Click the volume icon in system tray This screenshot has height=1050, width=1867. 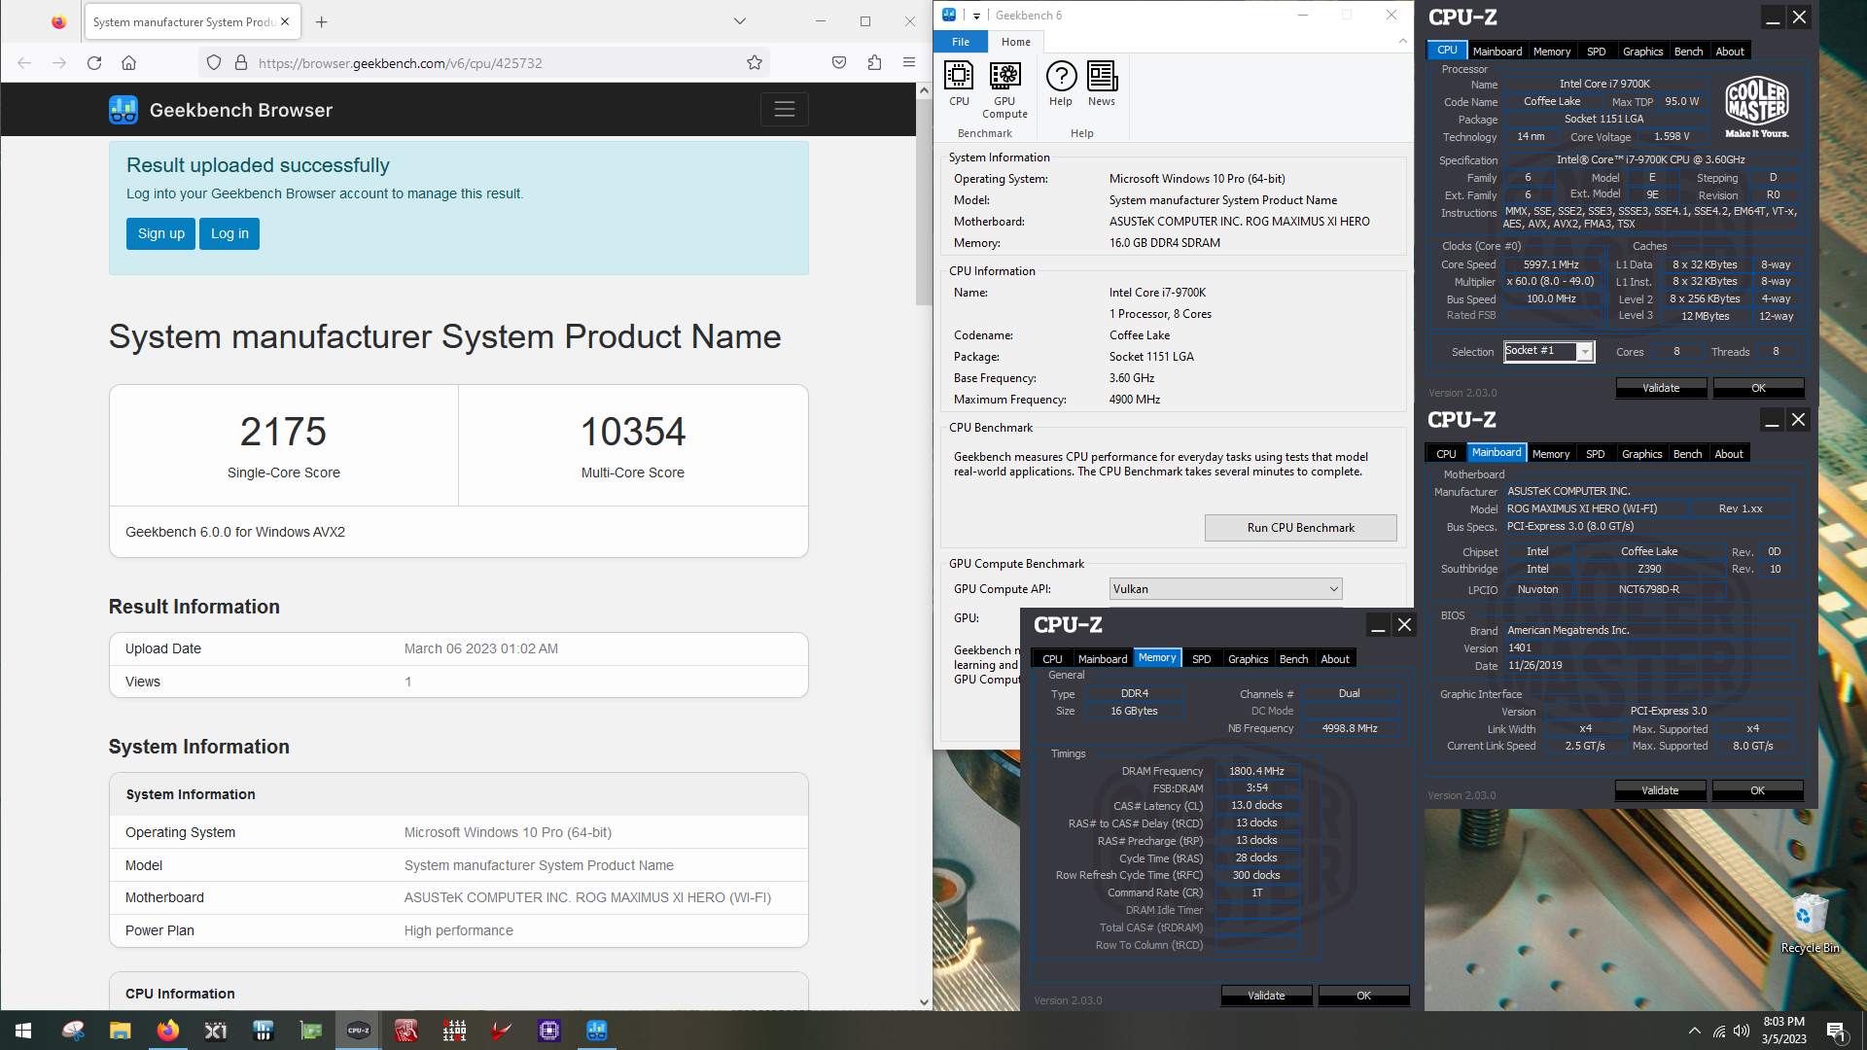click(1742, 1031)
